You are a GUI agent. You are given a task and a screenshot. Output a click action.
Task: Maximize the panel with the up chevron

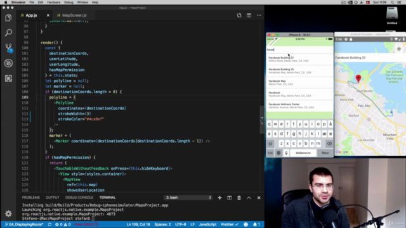(x=249, y=198)
